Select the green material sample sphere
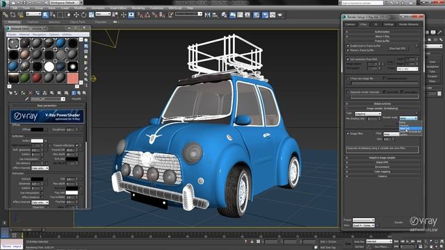 click(x=25, y=78)
